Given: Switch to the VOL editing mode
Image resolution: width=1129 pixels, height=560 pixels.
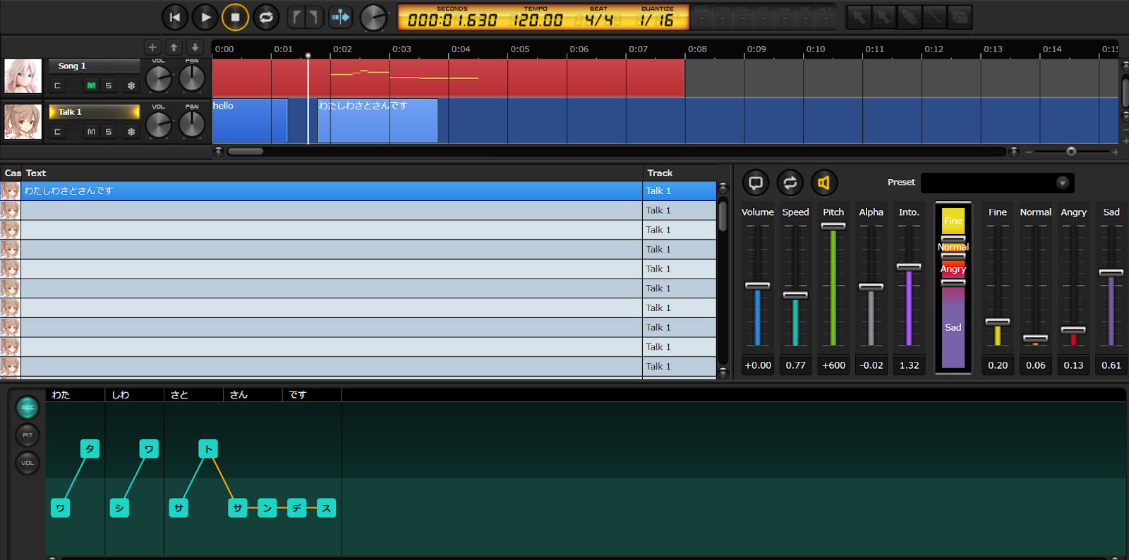Looking at the screenshot, I should [x=28, y=463].
